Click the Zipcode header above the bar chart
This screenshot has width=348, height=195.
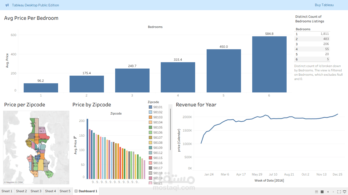[116, 113]
